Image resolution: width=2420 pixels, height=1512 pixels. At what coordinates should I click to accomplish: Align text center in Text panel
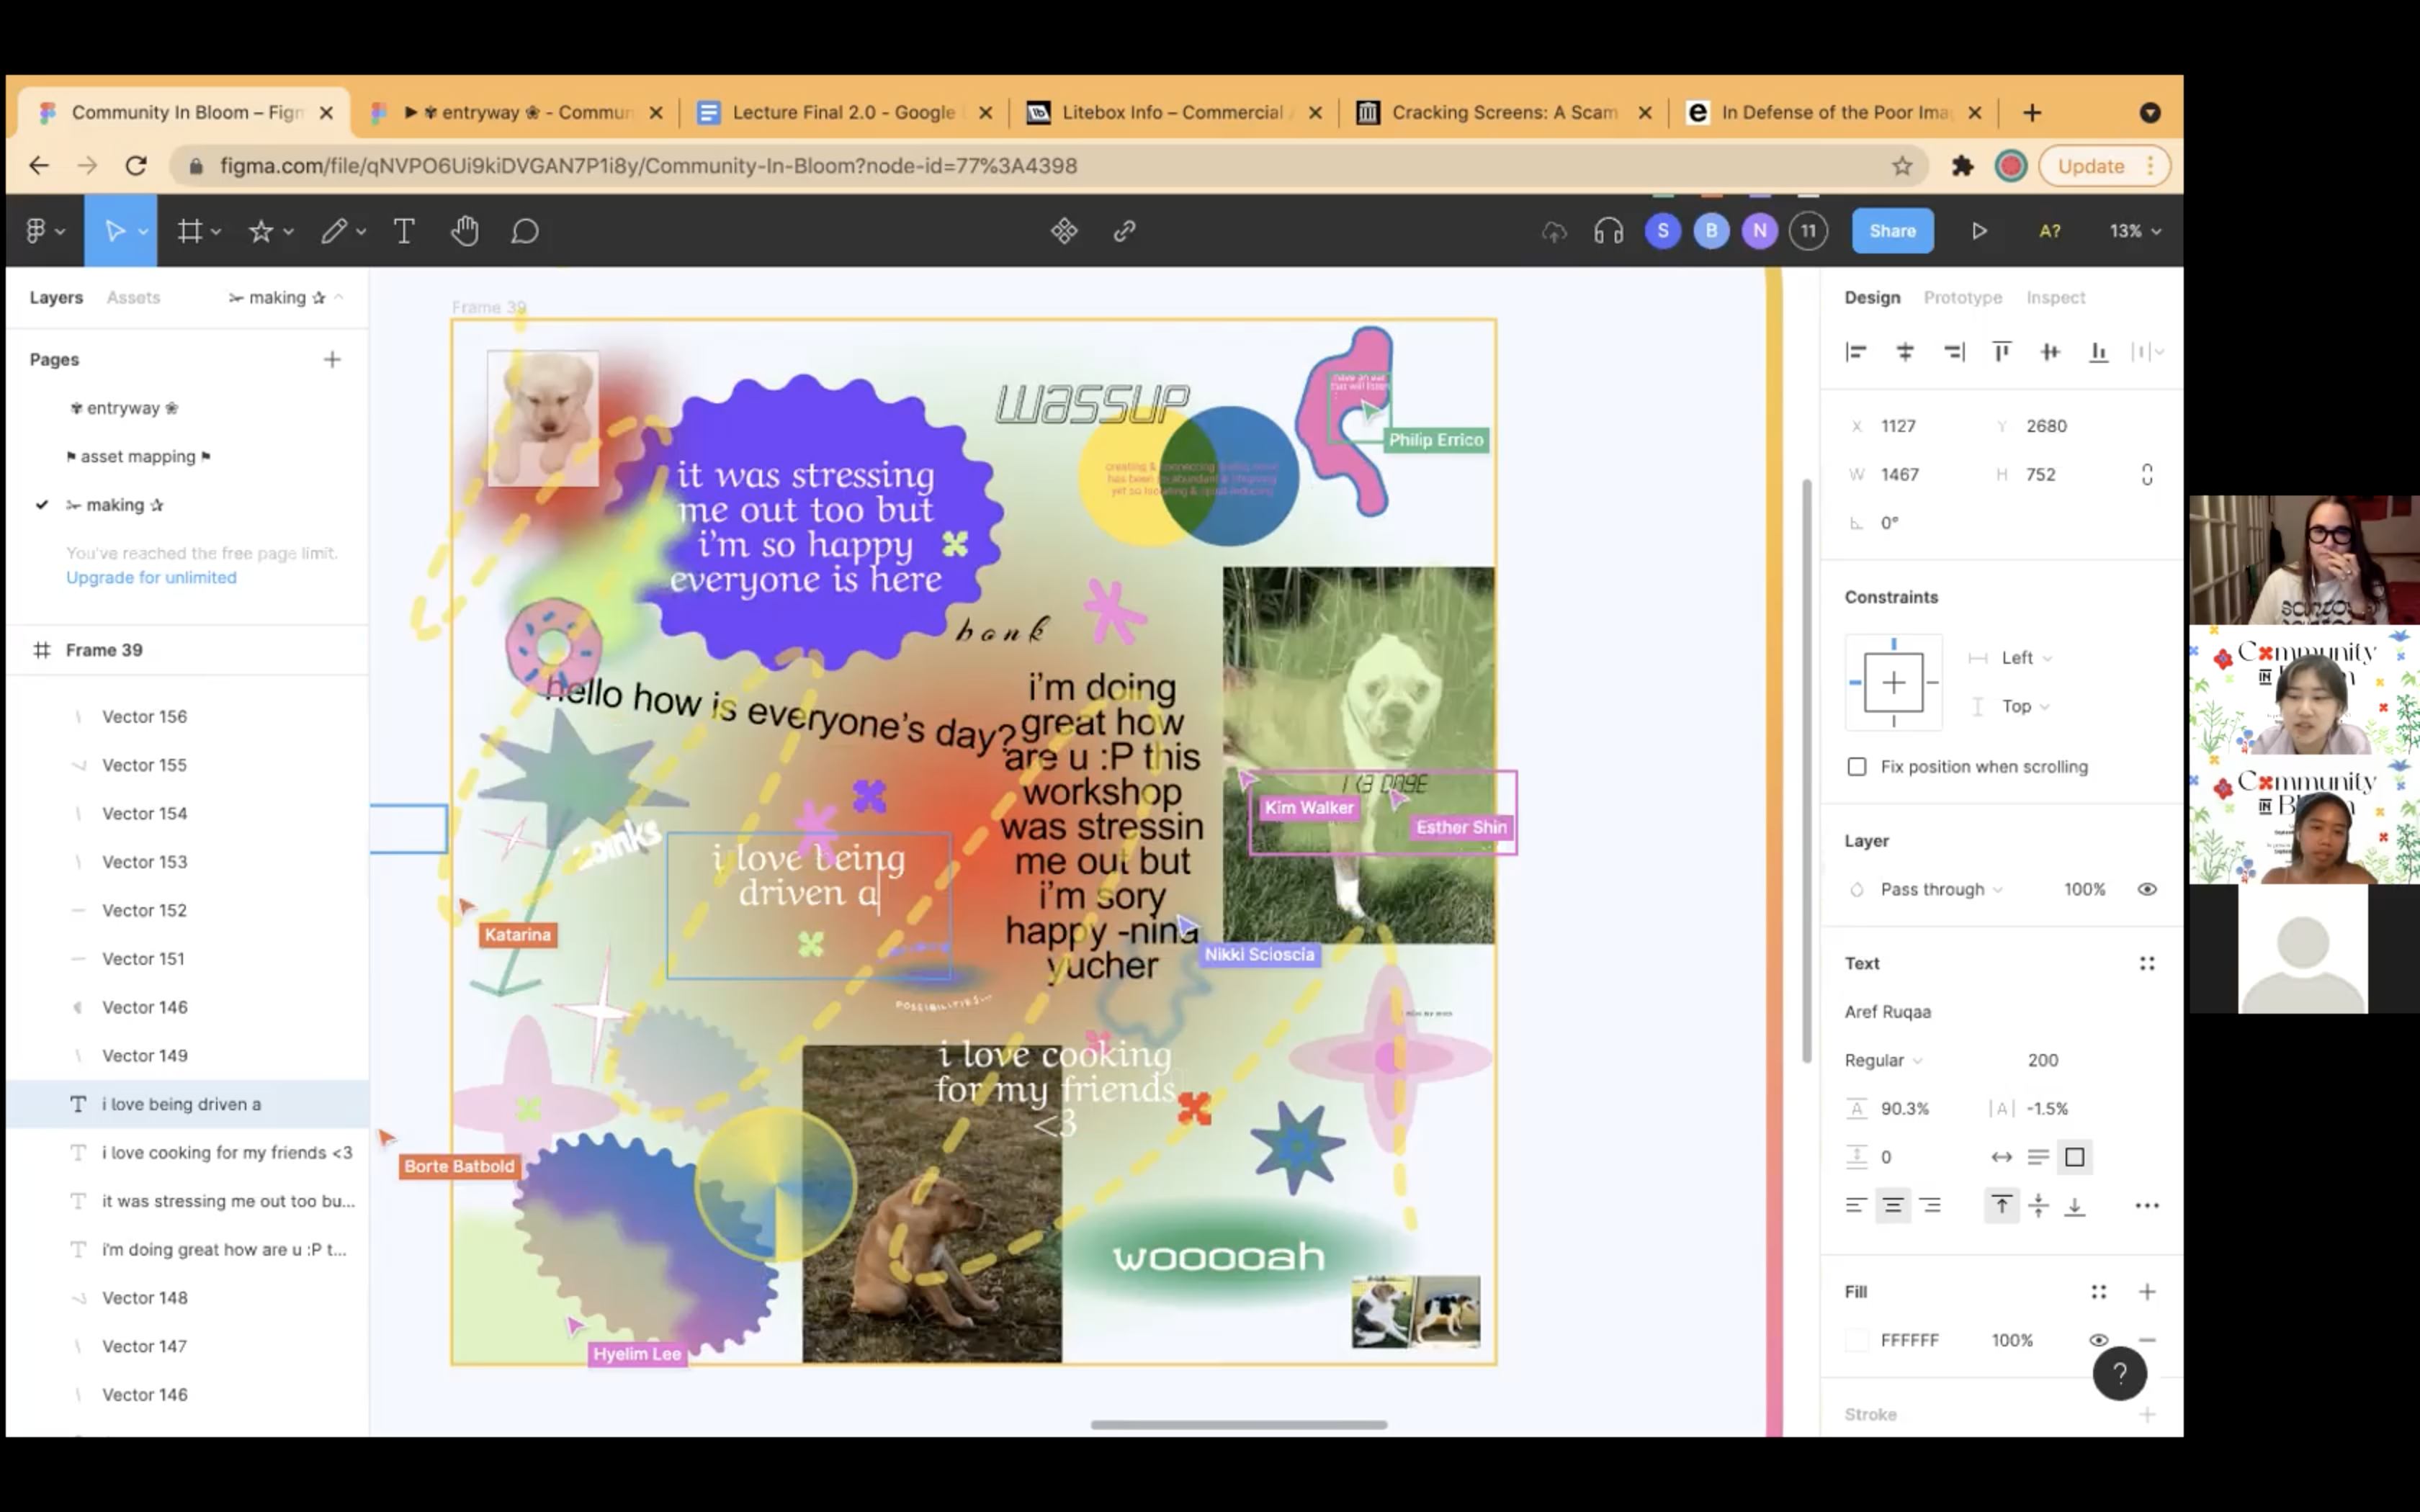click(1892, 1206)
